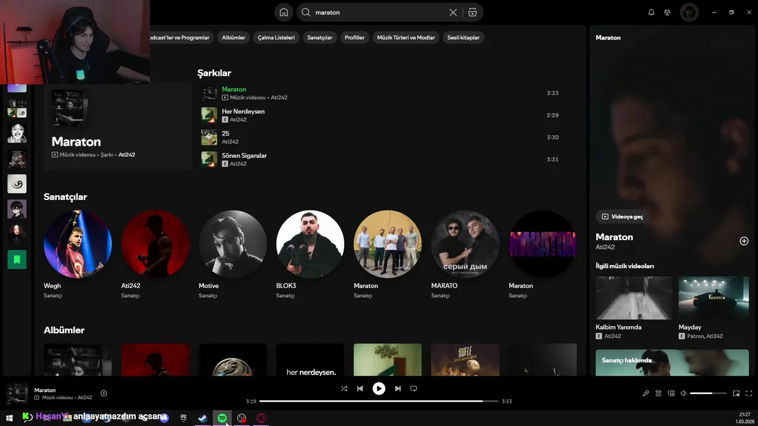The width and height of the screenshot is (758, 426).
Task: Clear the search field with the X icon
Action: point(453,12)
